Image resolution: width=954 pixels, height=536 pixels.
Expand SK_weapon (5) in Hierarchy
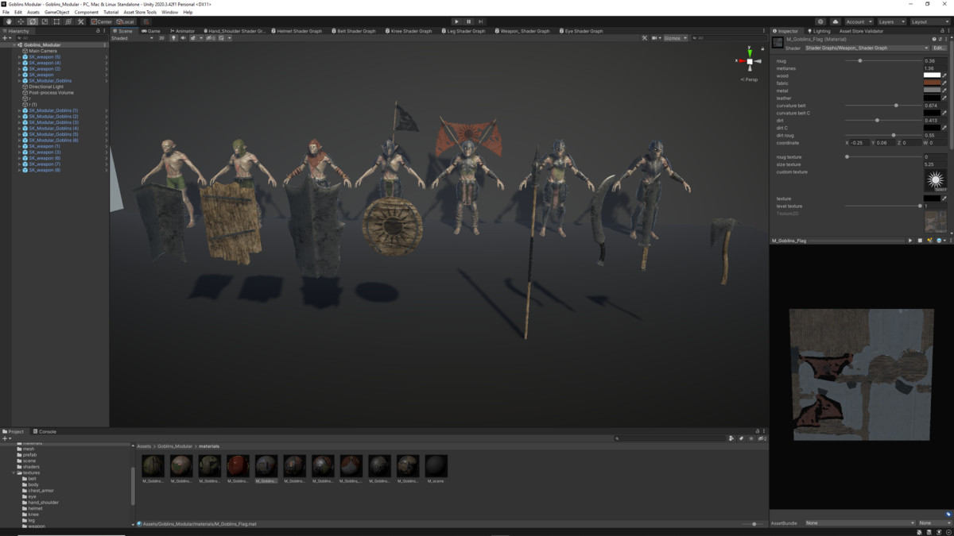point(20,57)
